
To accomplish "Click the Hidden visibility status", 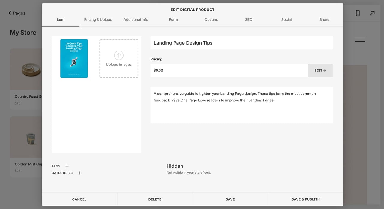I will tap(175, 166).
